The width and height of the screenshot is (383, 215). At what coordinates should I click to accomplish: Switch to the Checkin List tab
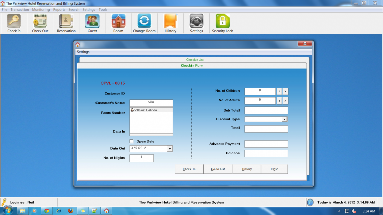point(195,60)
